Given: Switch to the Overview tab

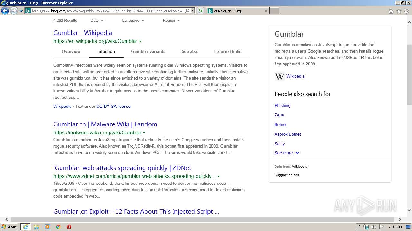Looking at the screenshot, I should pos(71,51).
